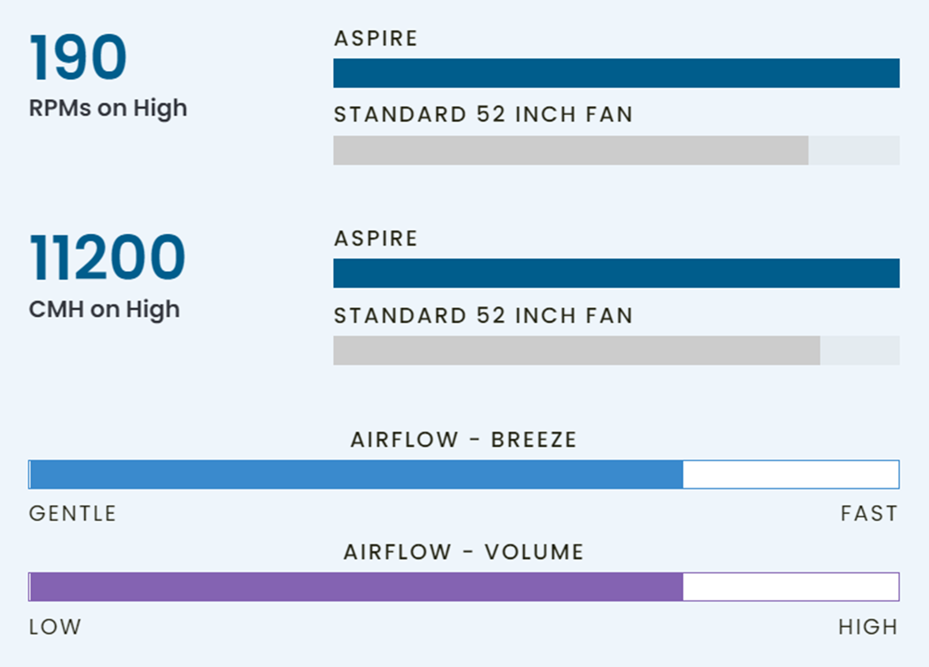Click the Standard 52 Inch Fan label under RPM bar

(483, 115)
